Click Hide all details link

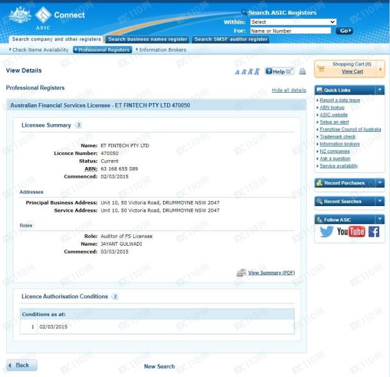(289, 90)
